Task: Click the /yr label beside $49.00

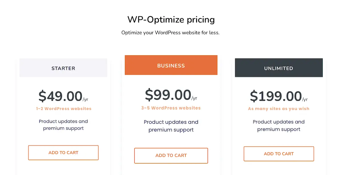Action: coord(85,99)
